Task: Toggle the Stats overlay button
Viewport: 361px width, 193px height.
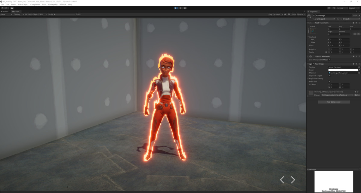Action: [x=294, y=14]
